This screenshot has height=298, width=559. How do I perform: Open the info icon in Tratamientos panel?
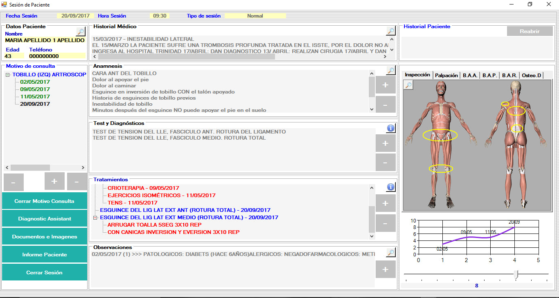(x=391, y=187)
